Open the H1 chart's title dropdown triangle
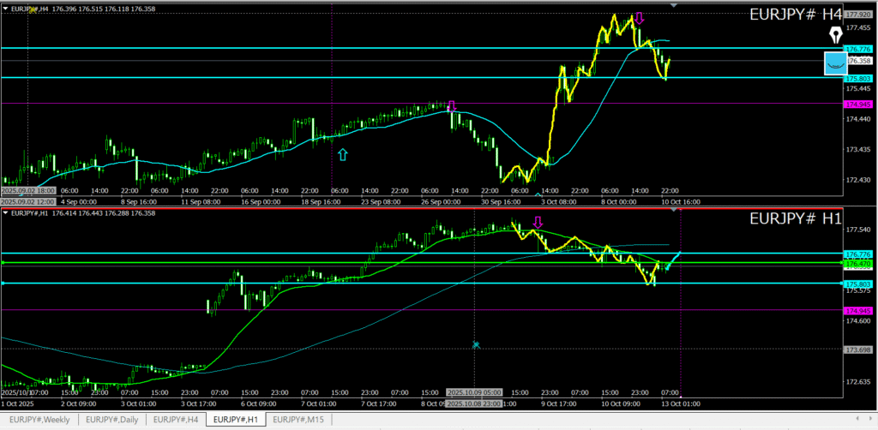The width and height of the screenshot is (878, 430). coord(5,212)
